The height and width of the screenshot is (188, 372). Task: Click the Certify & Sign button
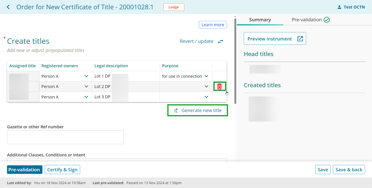tap(63, 169)
